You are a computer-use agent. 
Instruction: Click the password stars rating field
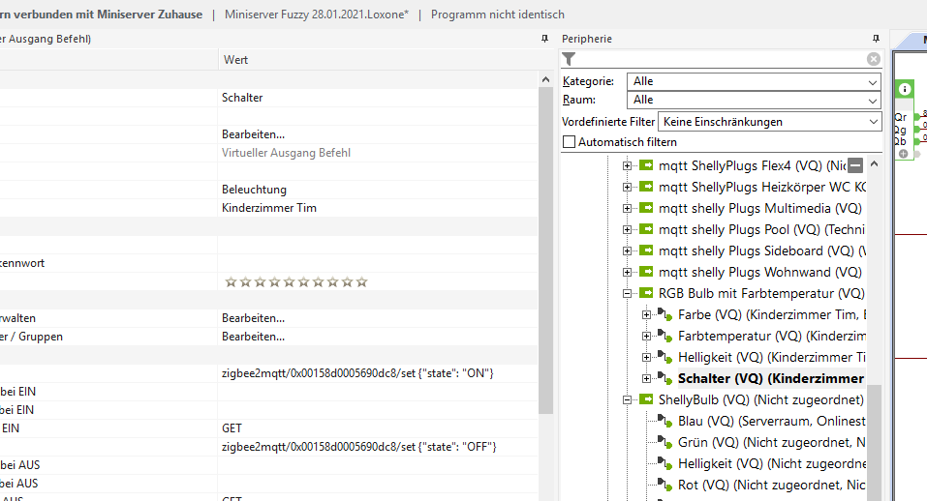[x=295, y=282]
